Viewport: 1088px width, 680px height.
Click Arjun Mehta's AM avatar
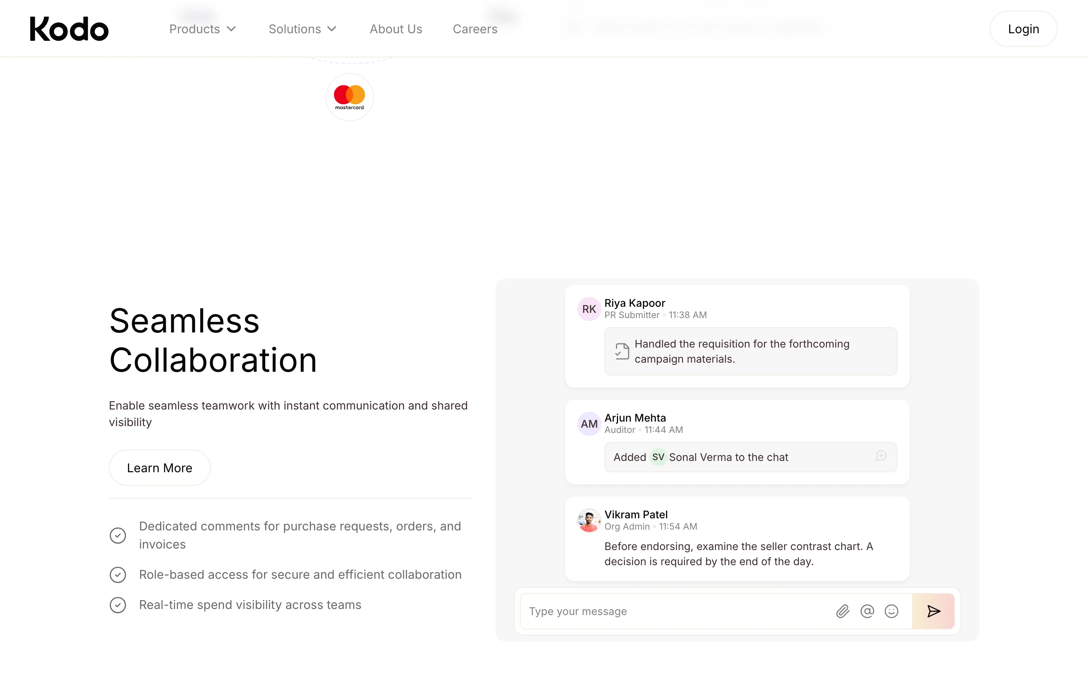tap(589, 423)
